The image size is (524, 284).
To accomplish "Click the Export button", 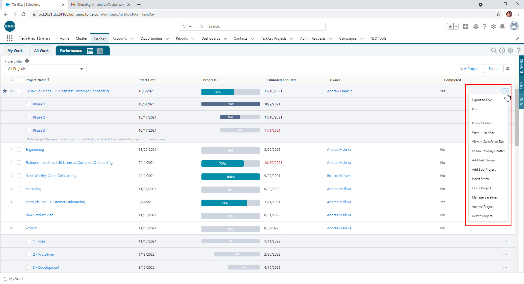I will pos(494,69).
